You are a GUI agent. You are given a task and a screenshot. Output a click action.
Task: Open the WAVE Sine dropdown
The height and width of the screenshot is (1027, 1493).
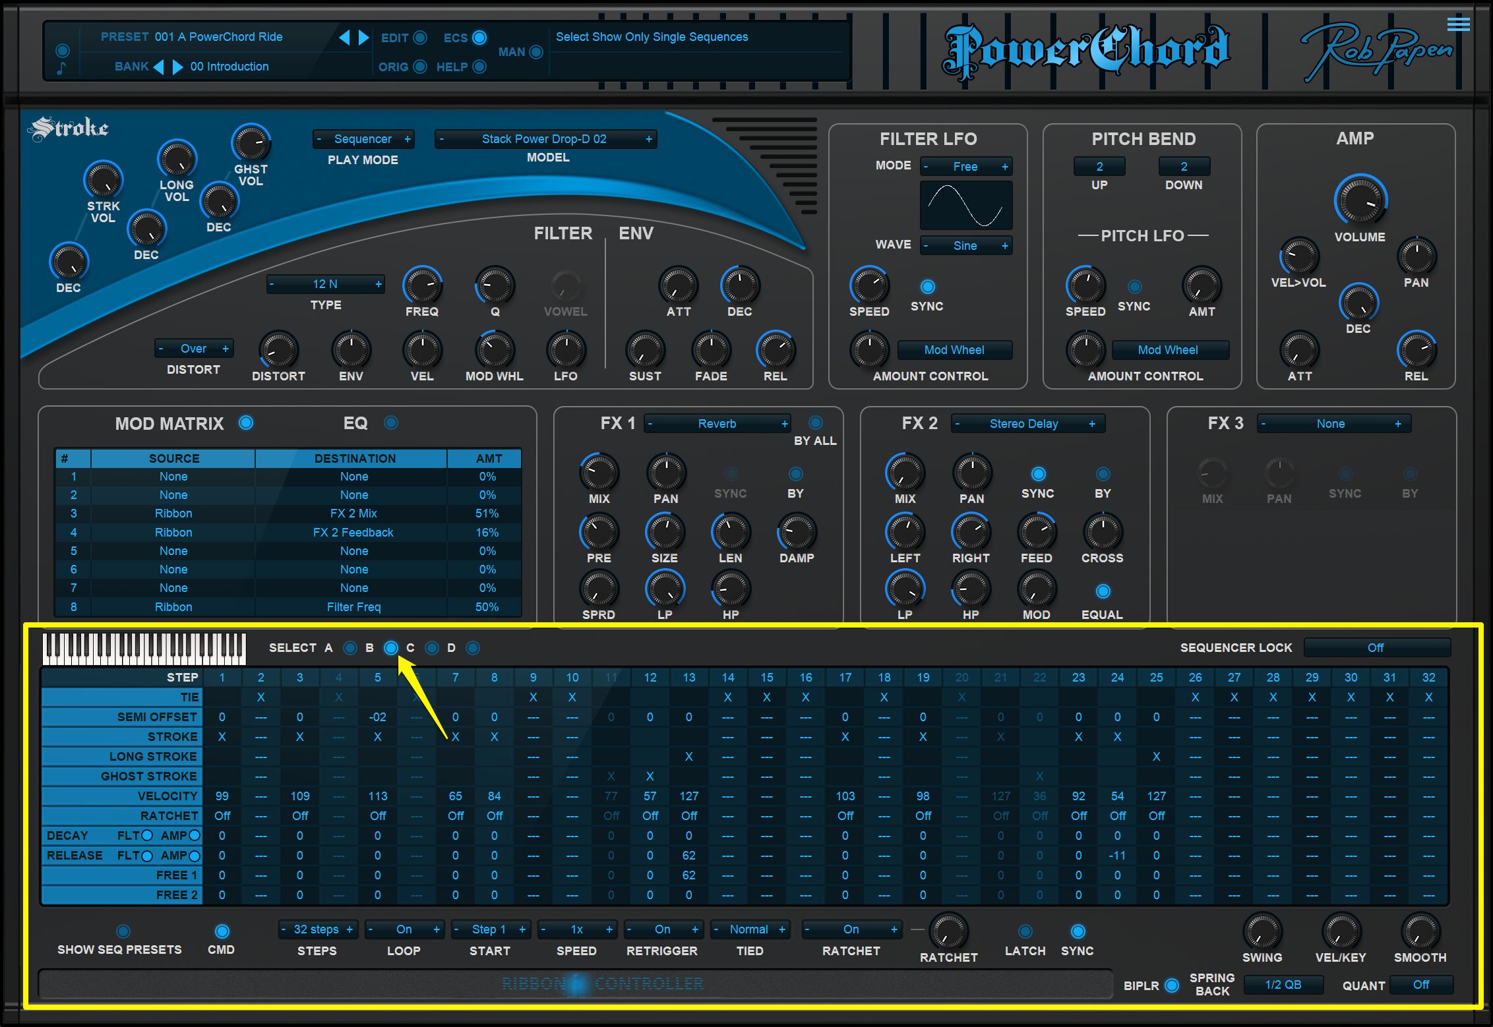click(966, 246)
